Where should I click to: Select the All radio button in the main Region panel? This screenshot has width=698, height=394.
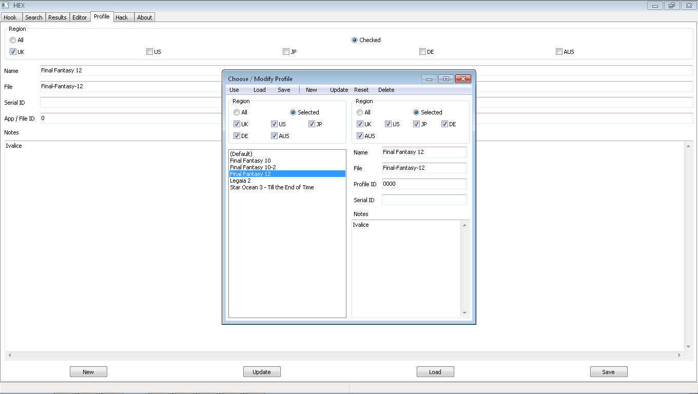[12, 40]
